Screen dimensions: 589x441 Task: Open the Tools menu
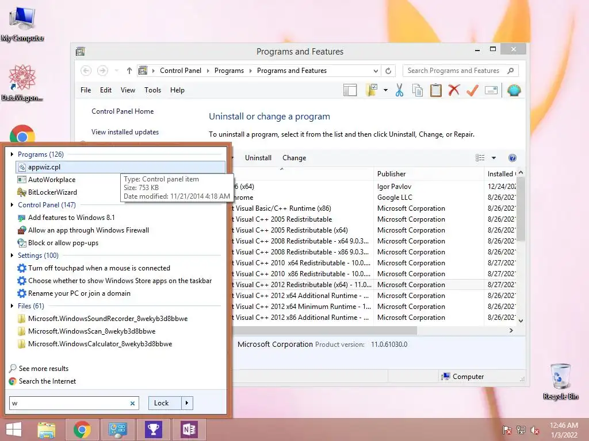[x=152, y=90]
